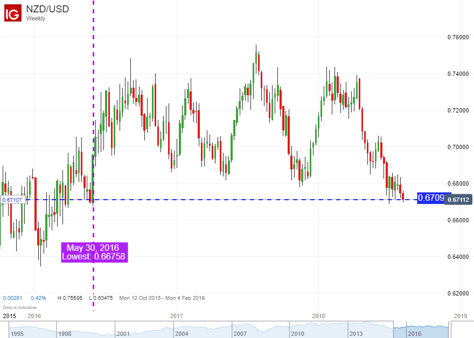Click 2013 in the history navigator
Screen dimensions: 474x338
356,334
